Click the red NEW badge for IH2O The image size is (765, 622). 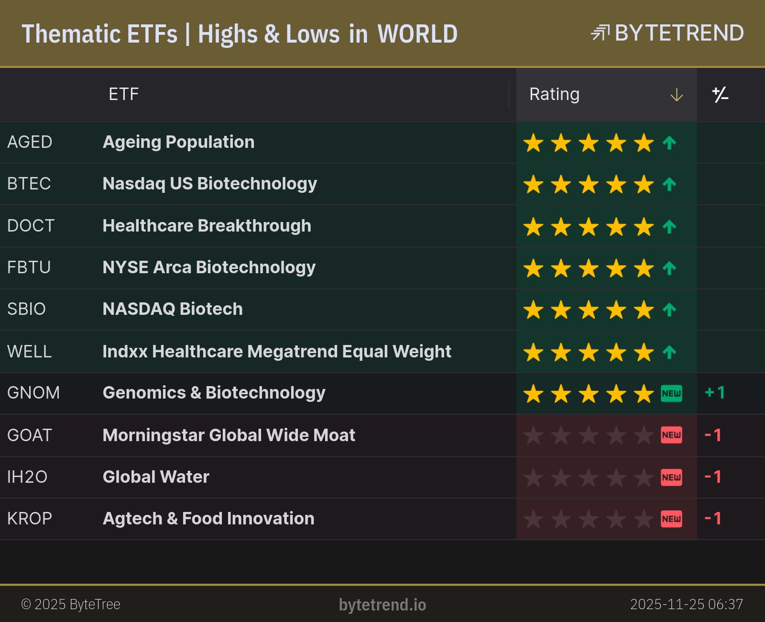click(x=671, y=477)
